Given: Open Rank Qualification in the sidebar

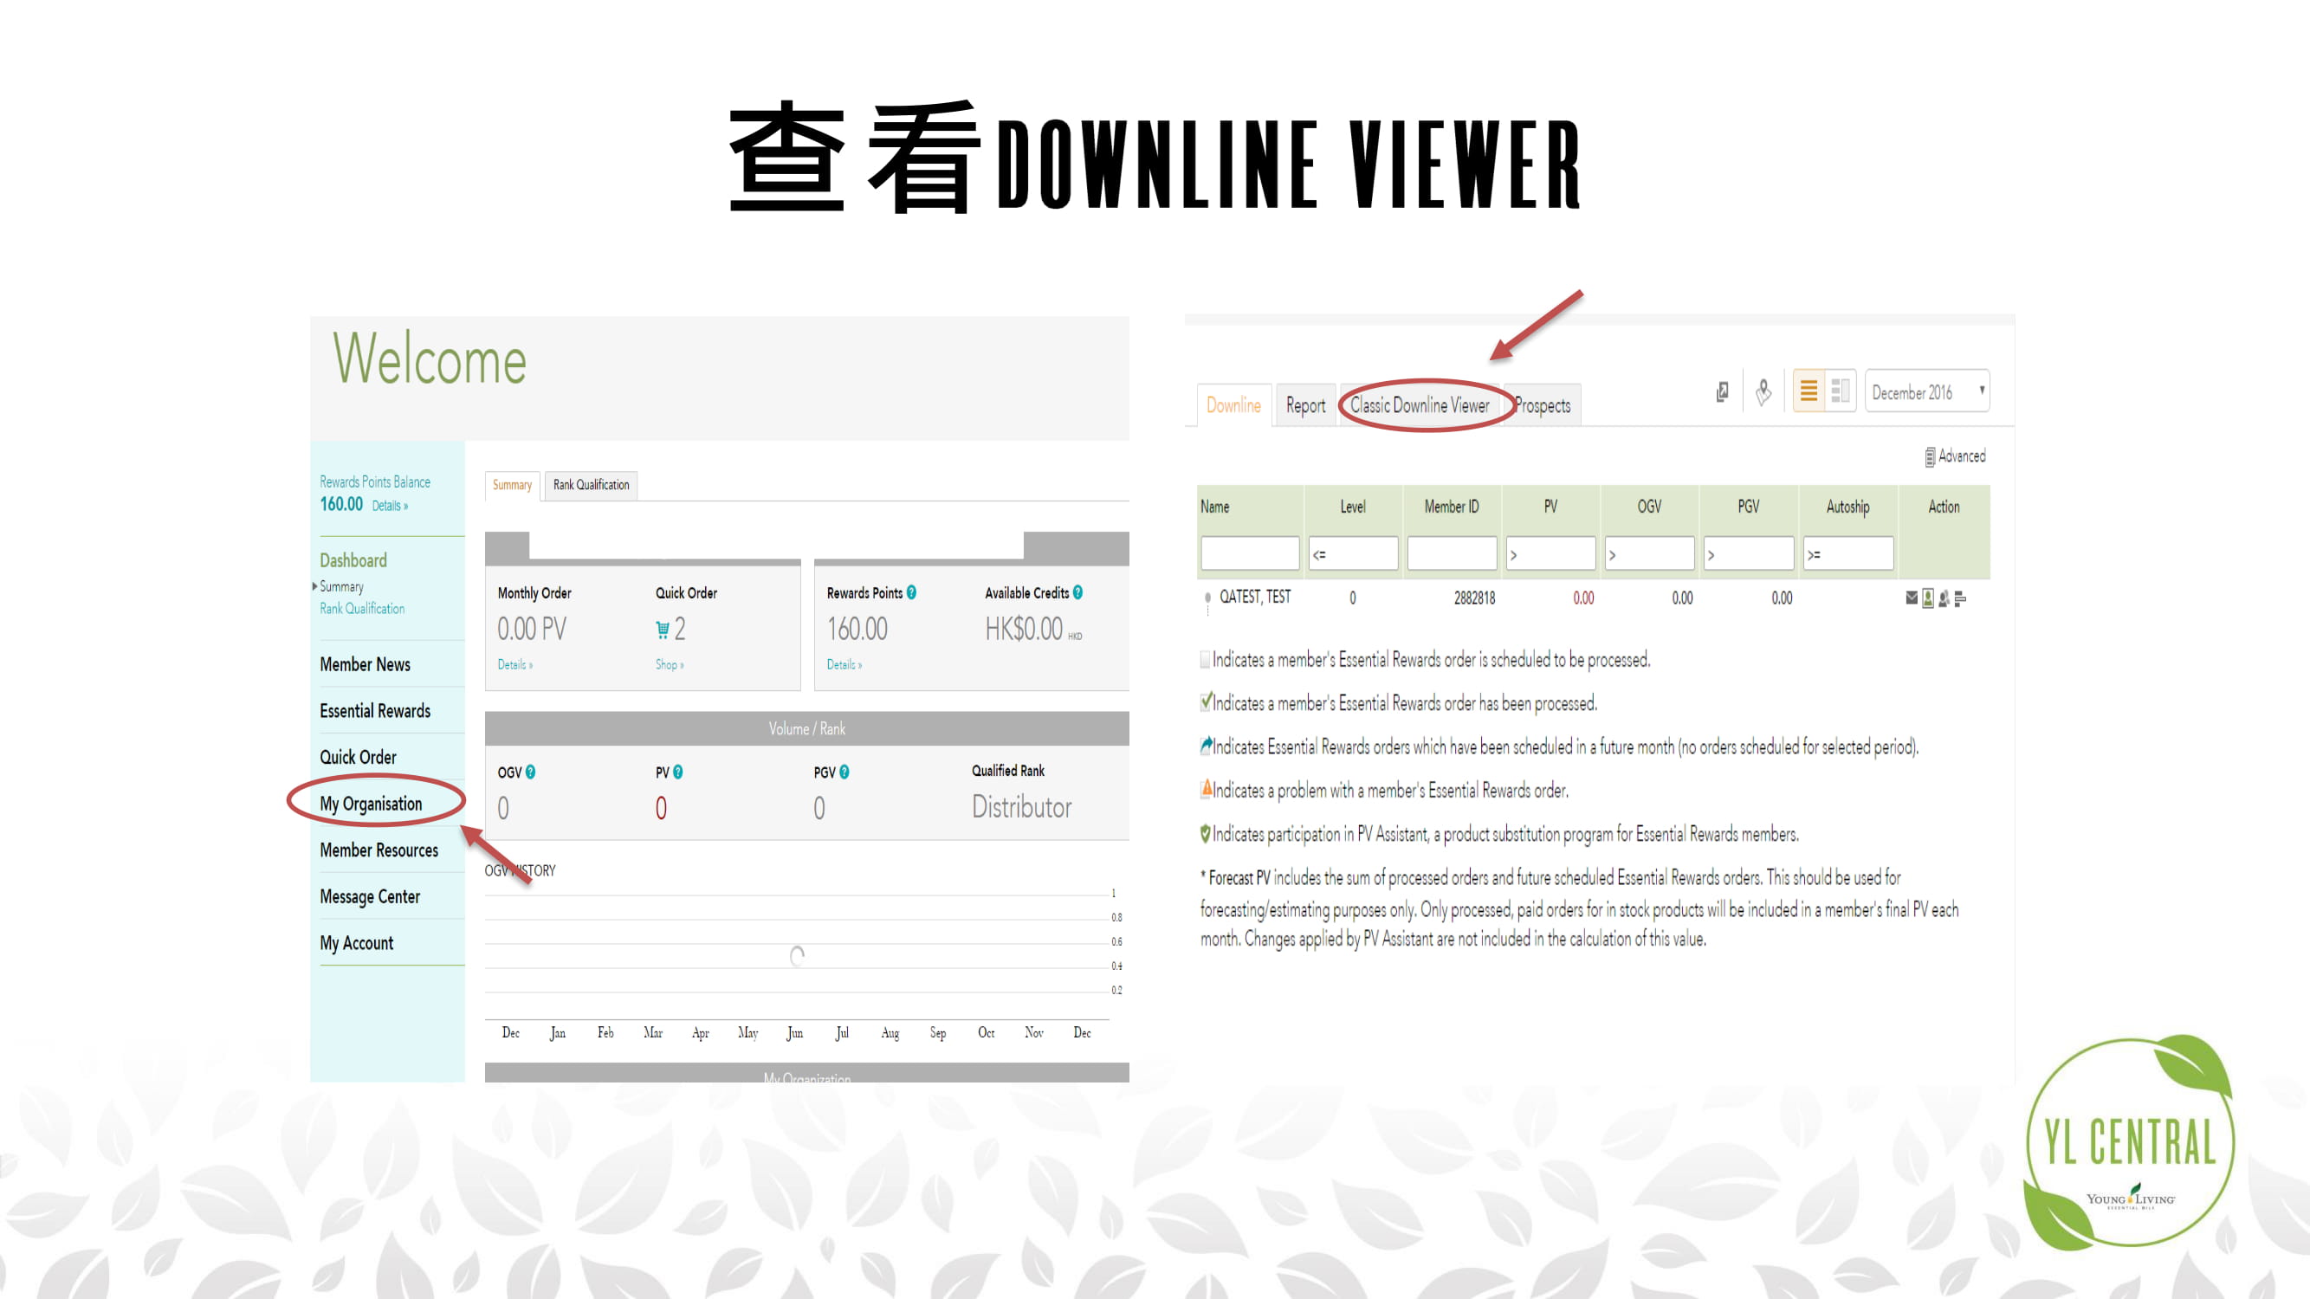Looking at the screenshot, I should [362, 609].
